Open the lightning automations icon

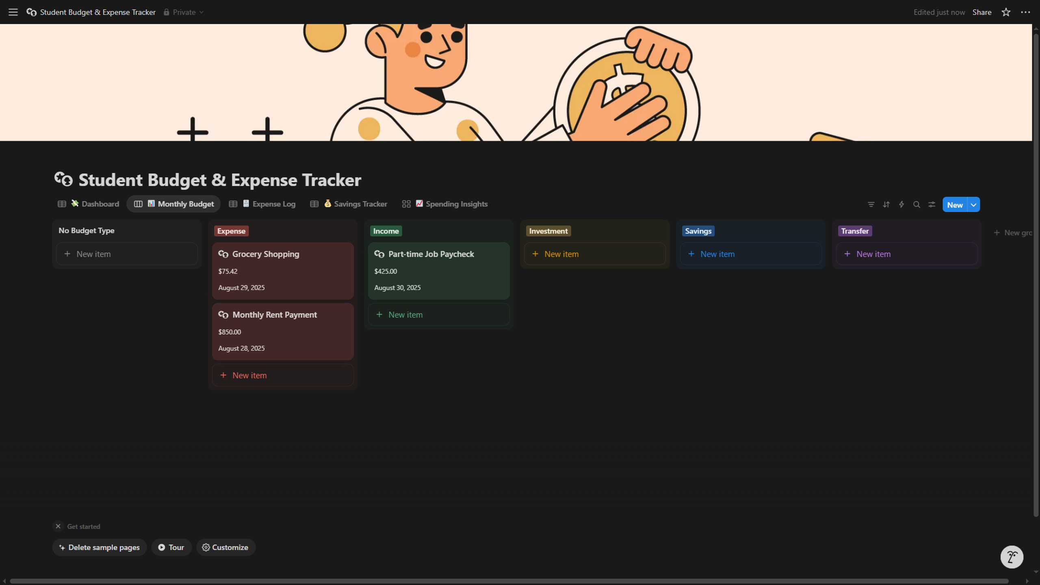[x=901, y=205]
